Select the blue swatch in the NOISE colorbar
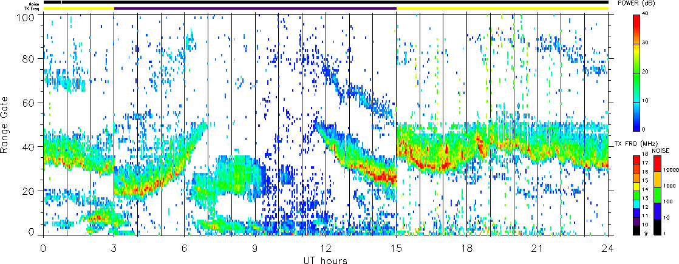The height and width of the screenshot is (264, 679). coord(657,211)
